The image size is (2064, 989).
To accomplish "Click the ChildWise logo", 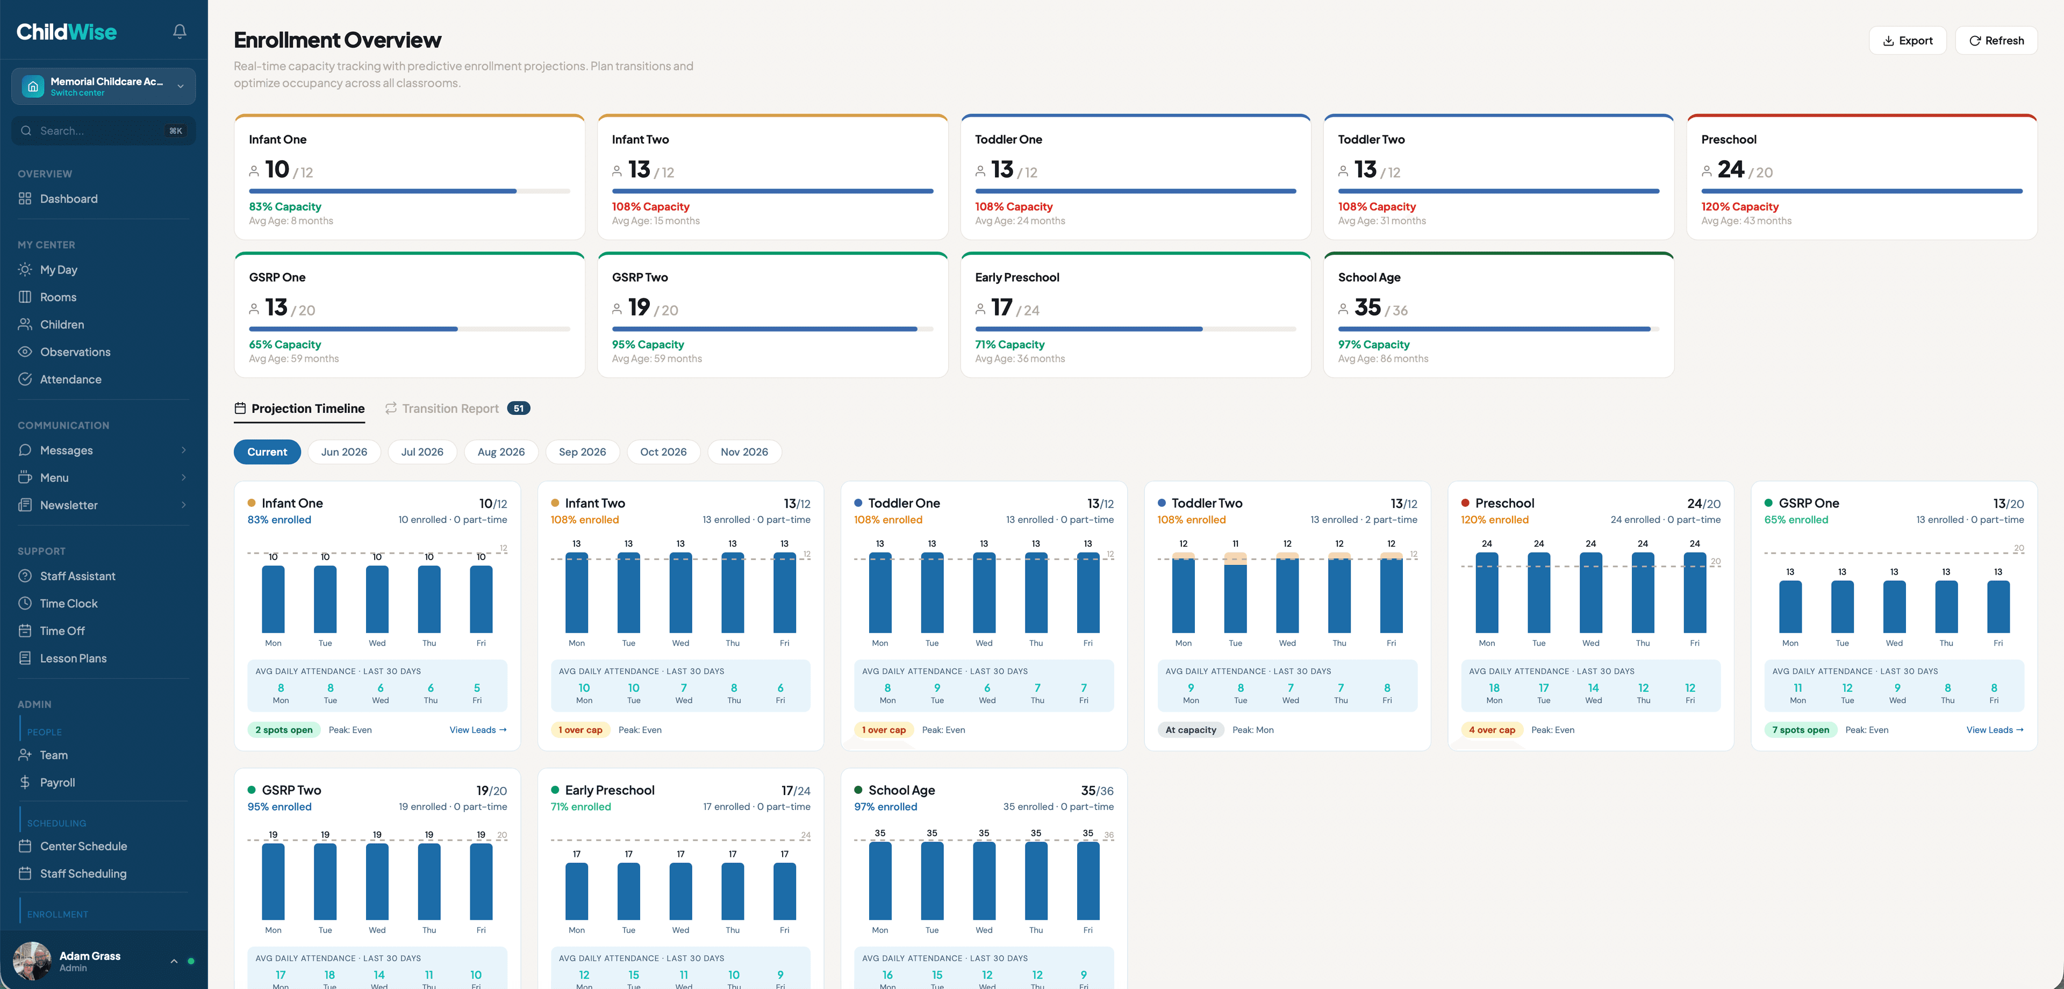I will 67,31.
